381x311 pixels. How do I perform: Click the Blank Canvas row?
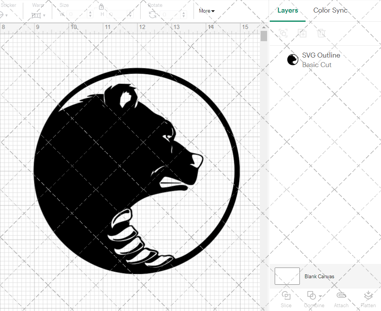(320, 276)
